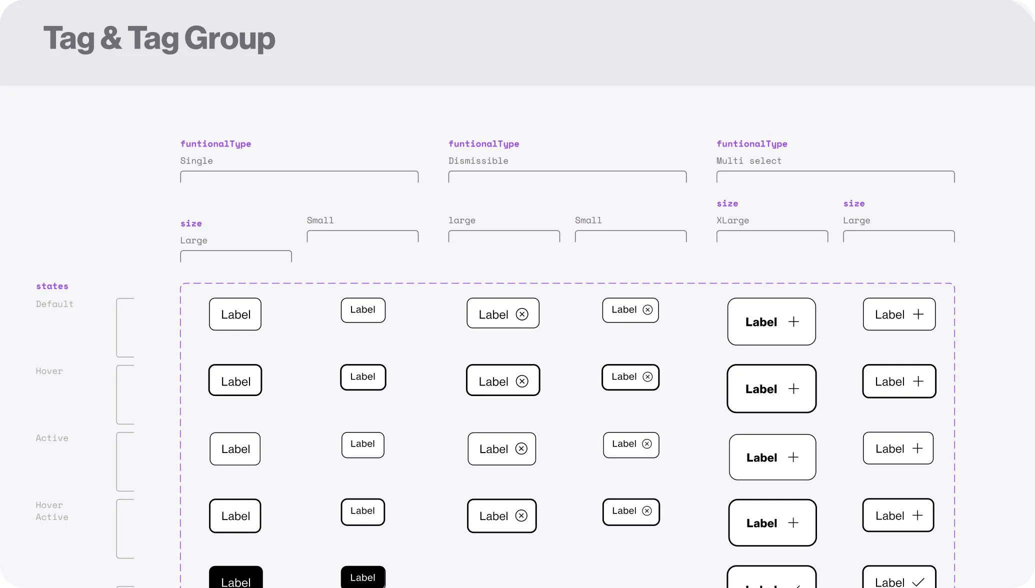
Task: Click the Label text in the Hover Small Dismissible tag
Action: coord(624,376)
